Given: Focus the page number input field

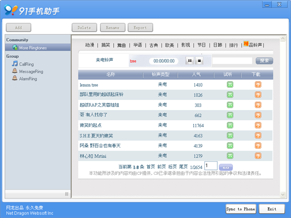Looking at the screenshot, I should pos(211,165).
